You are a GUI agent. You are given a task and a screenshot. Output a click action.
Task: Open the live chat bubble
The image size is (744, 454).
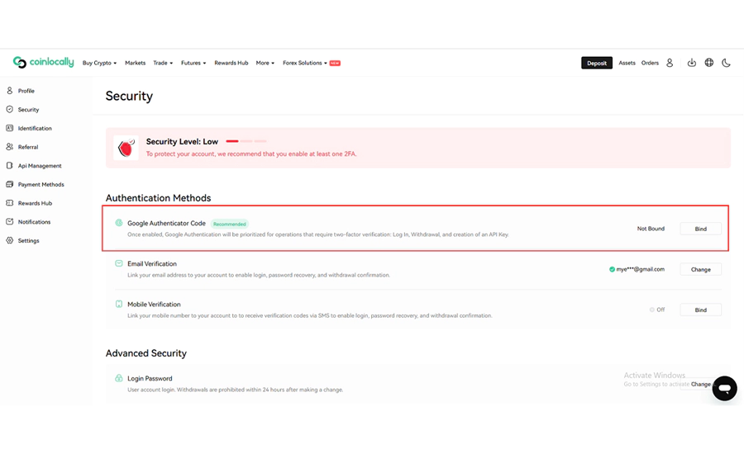tap(724, 388)
